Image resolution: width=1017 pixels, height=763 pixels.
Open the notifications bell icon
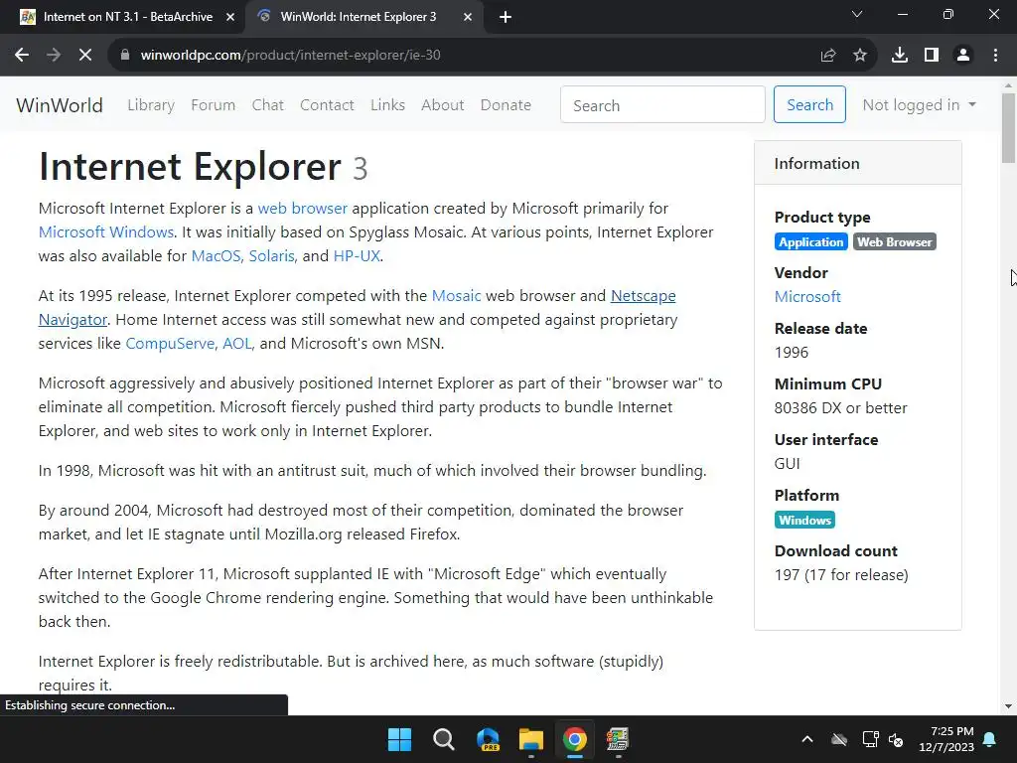pos(990,739)
